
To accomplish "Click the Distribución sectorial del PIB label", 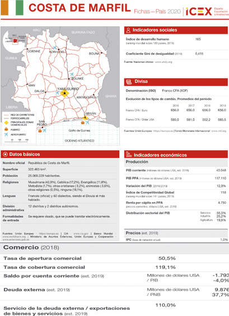I will (148, 213).
